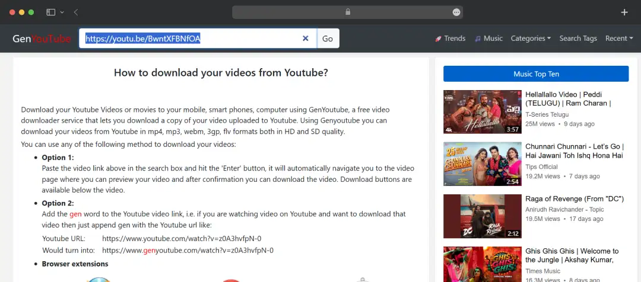Open Raga of Revenge (From "DC") title
641x282 pixels.
tap(575, 198)
